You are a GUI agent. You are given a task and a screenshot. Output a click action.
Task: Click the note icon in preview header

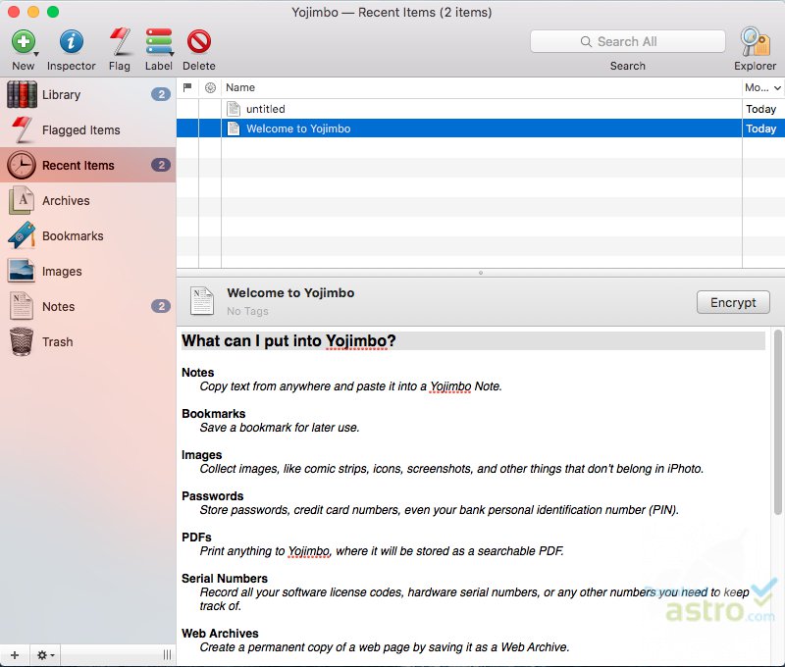pyautogui.click(x=202, y=301)
